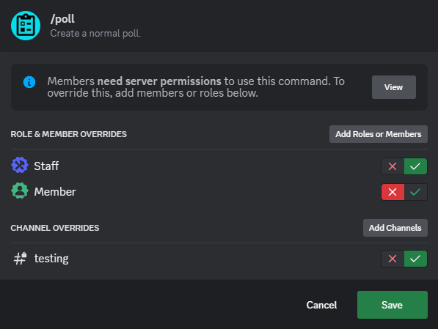Click the /poll command title
This screenshot has width=438, height=329.
coord(62,19)
